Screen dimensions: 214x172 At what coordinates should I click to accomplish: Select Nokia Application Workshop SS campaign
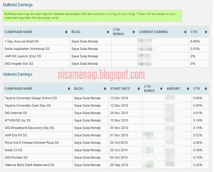[x=27, y=49]
